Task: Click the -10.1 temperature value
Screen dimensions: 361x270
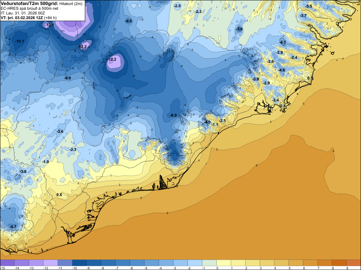Action: pyautogui.click(x=19, y=41)
